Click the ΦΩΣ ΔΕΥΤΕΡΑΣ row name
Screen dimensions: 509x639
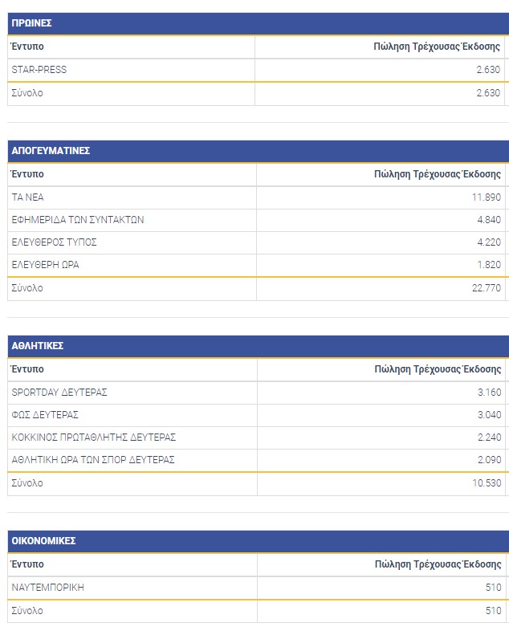pos(45,415)
